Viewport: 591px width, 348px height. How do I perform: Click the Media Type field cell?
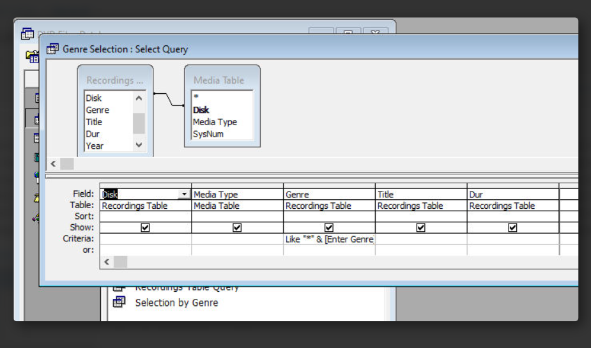(237, 194)
